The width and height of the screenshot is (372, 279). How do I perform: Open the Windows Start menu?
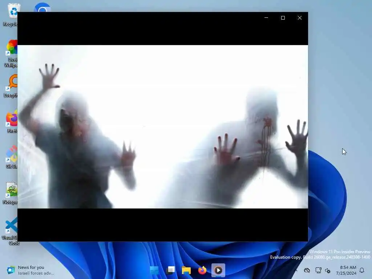point(154,270)
